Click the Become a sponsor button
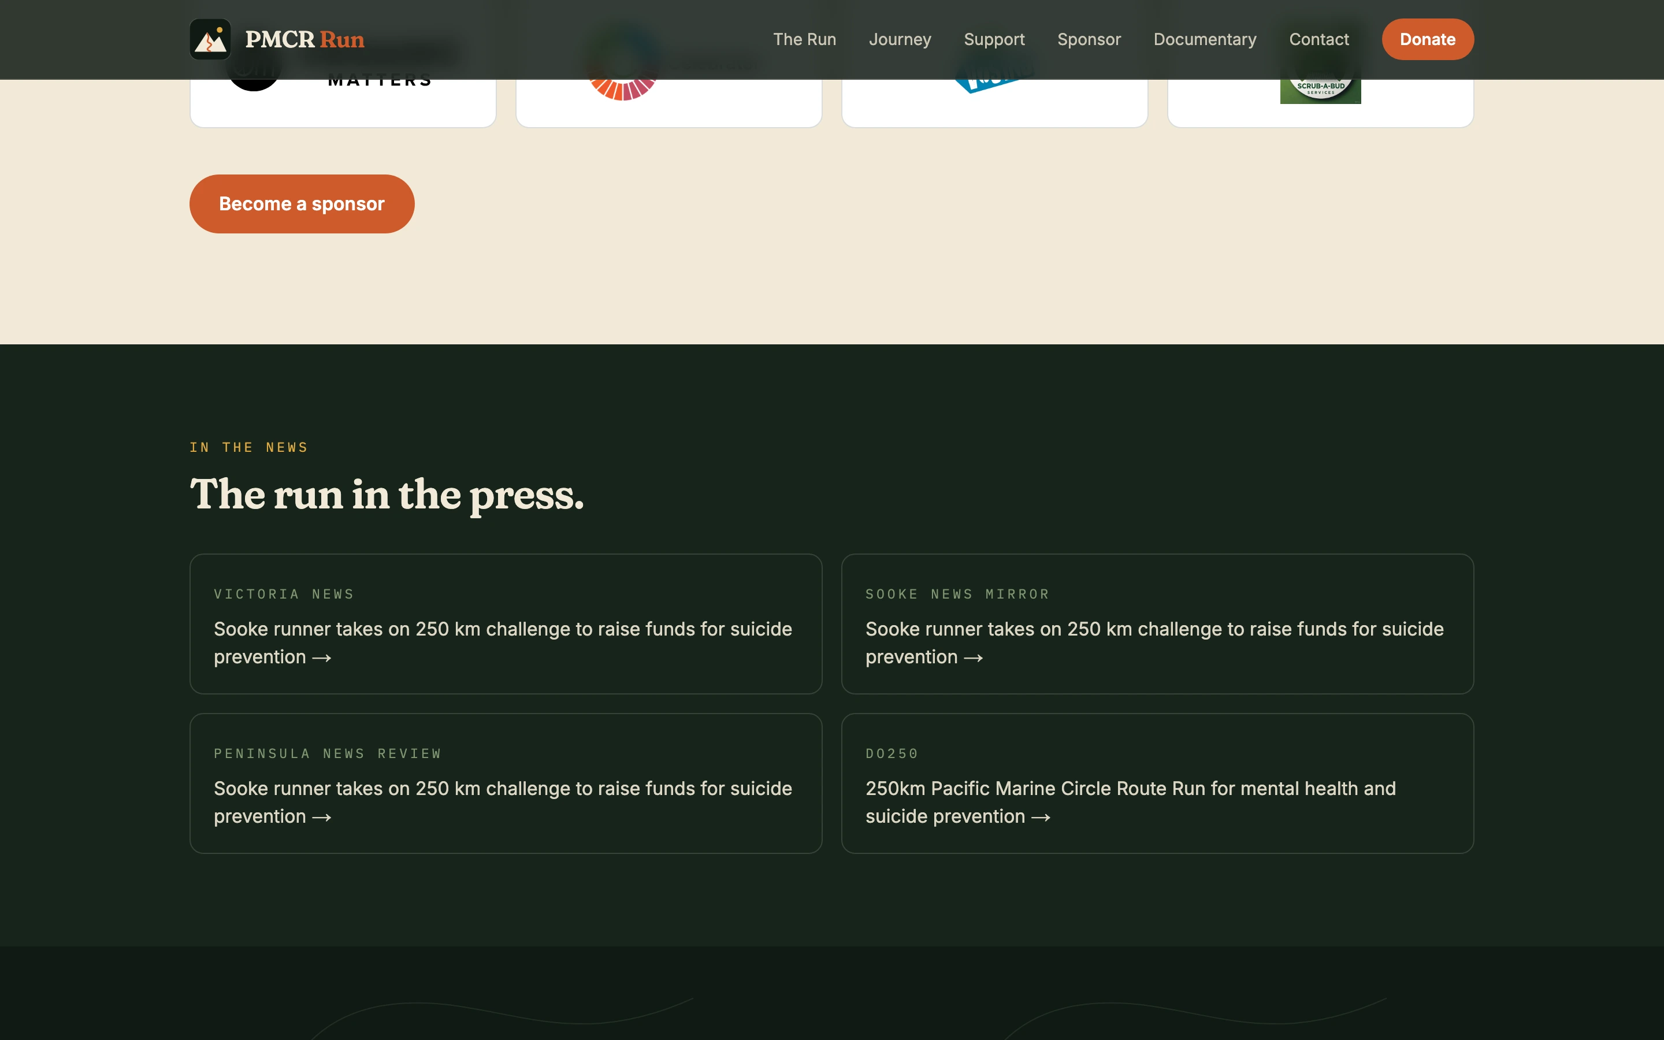The width and height of the screenshot is (1664, 1040). pyautogui.click(x=302, y=203)
